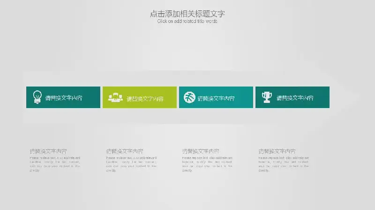Click the paragraph under the light bulb column

coord(55,164)
